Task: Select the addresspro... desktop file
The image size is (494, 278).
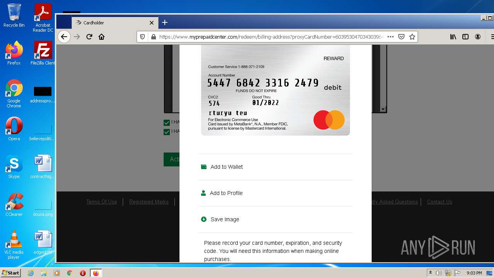Action: tap(43, 95)
